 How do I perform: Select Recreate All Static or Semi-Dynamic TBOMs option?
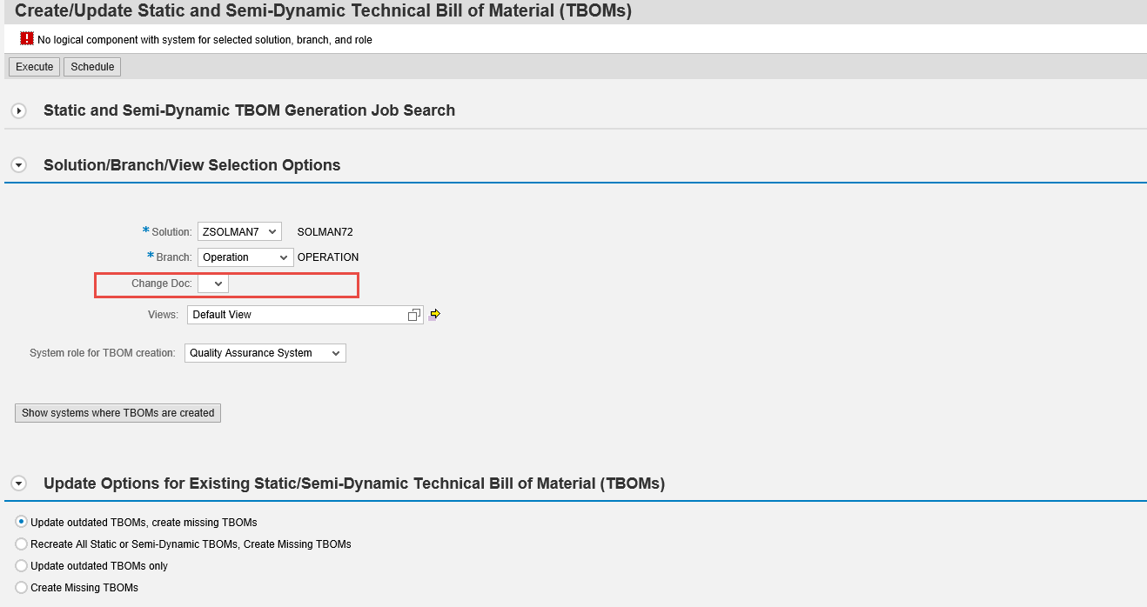(22, 544)
